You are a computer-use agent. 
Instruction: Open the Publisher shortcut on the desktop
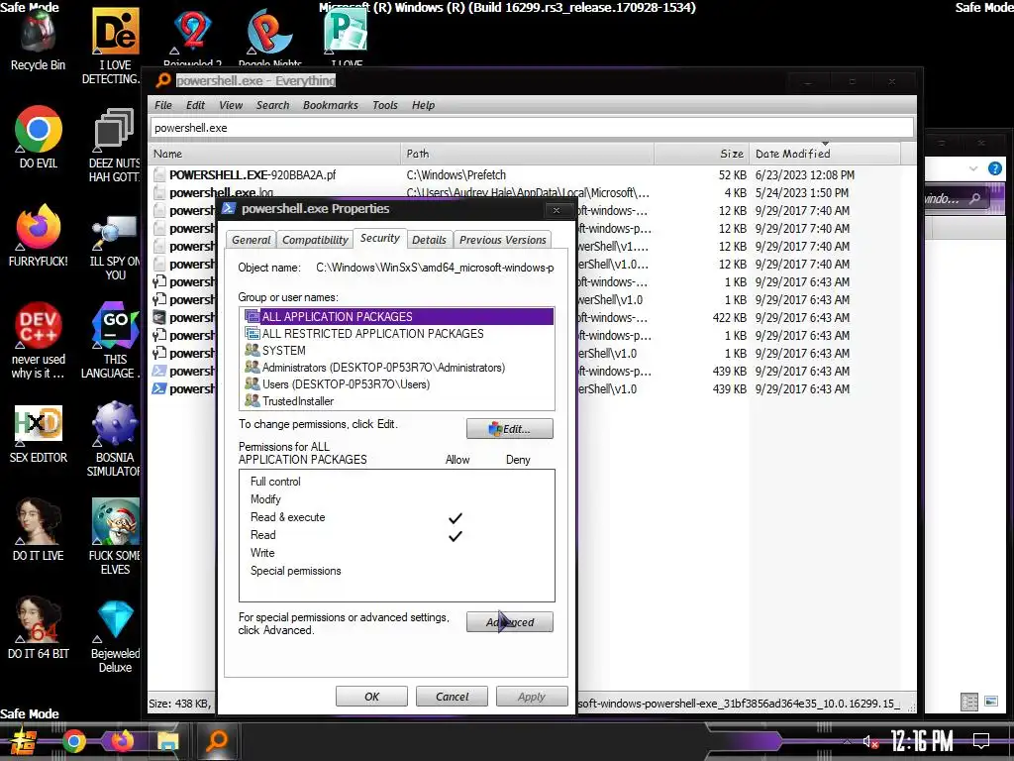[346, 38]
